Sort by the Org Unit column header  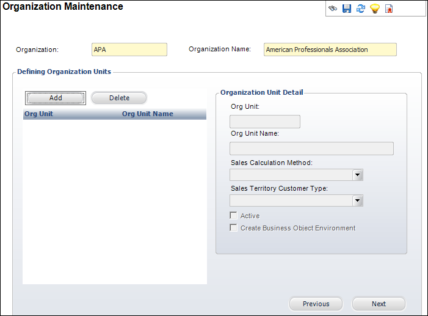pyautogui.click(x=38, y=114)
